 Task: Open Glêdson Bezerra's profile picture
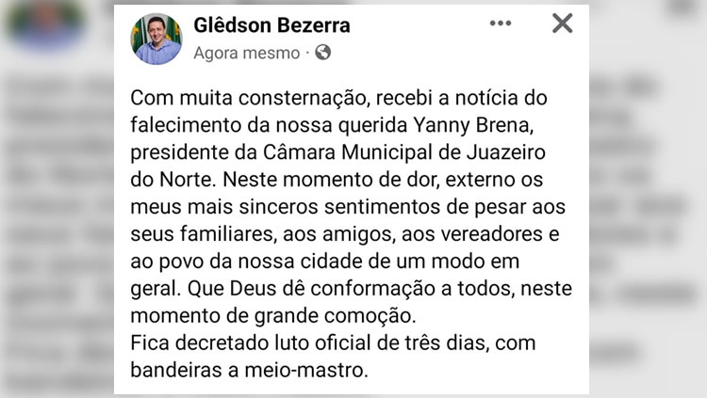tap(156, 39)
